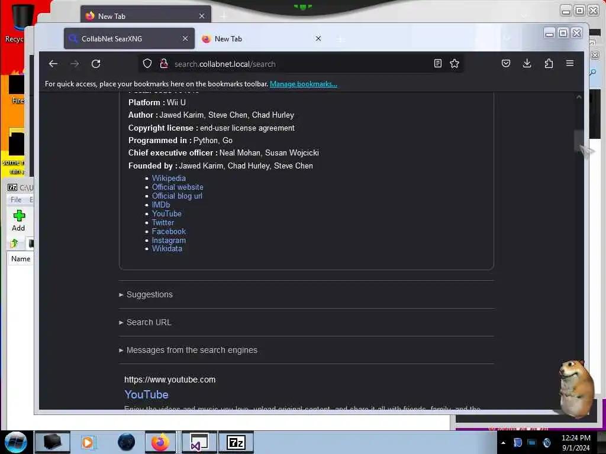Close the CollabNet SearXNG tab

(x=185, y=38)
